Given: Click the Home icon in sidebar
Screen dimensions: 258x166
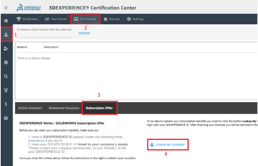Looking at the screenshot, I should (6, 21).
